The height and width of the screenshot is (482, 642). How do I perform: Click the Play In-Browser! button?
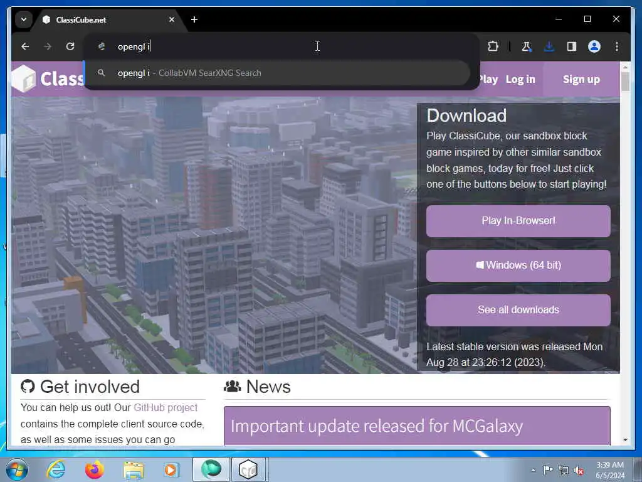[518, 221]
